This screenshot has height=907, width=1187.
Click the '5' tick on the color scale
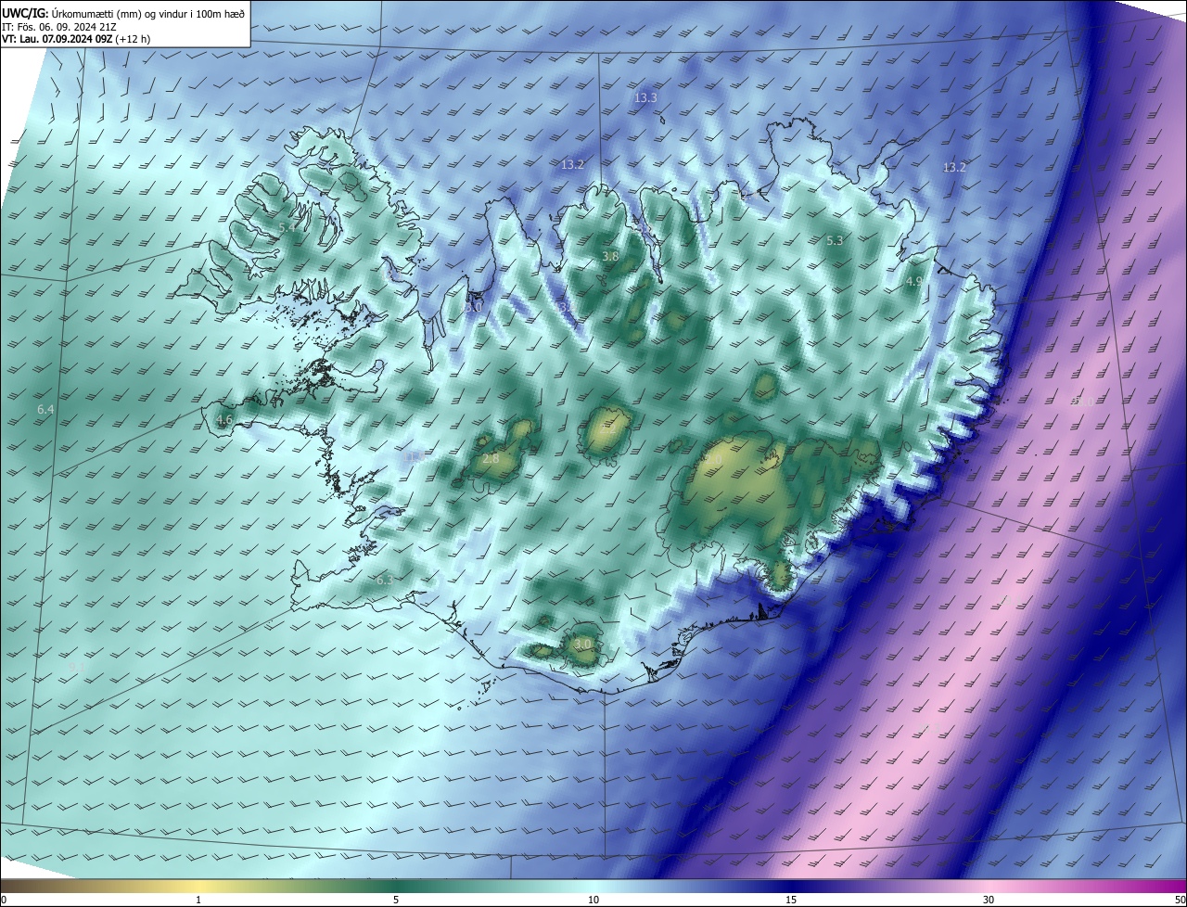396,900
